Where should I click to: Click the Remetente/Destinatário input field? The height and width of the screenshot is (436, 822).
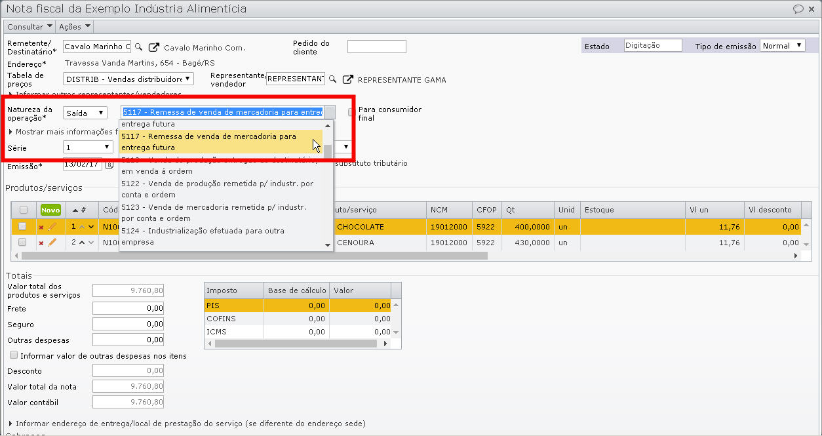(x=97, y=47)
